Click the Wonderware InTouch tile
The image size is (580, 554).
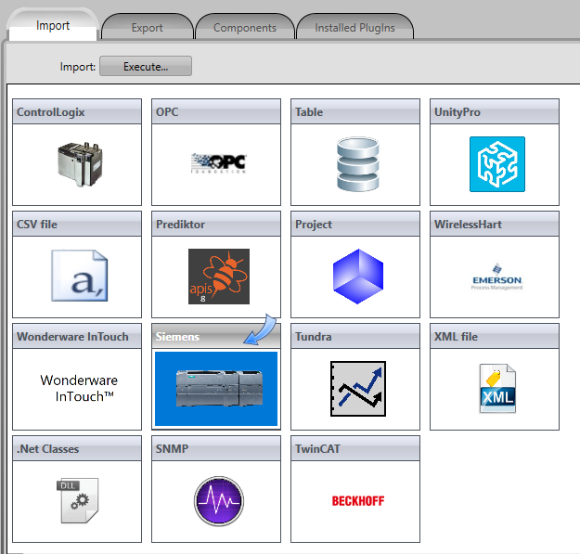click(x=78, y=387)
